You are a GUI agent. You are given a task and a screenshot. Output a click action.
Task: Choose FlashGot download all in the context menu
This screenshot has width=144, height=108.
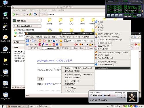[113, 52]
